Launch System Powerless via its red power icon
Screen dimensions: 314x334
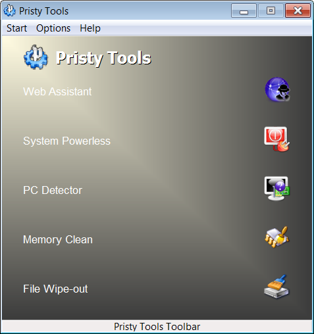[276, 139]
